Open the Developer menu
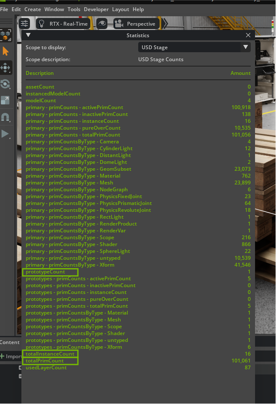The height and width of the screenshot is (404, 276). [96, 9]
